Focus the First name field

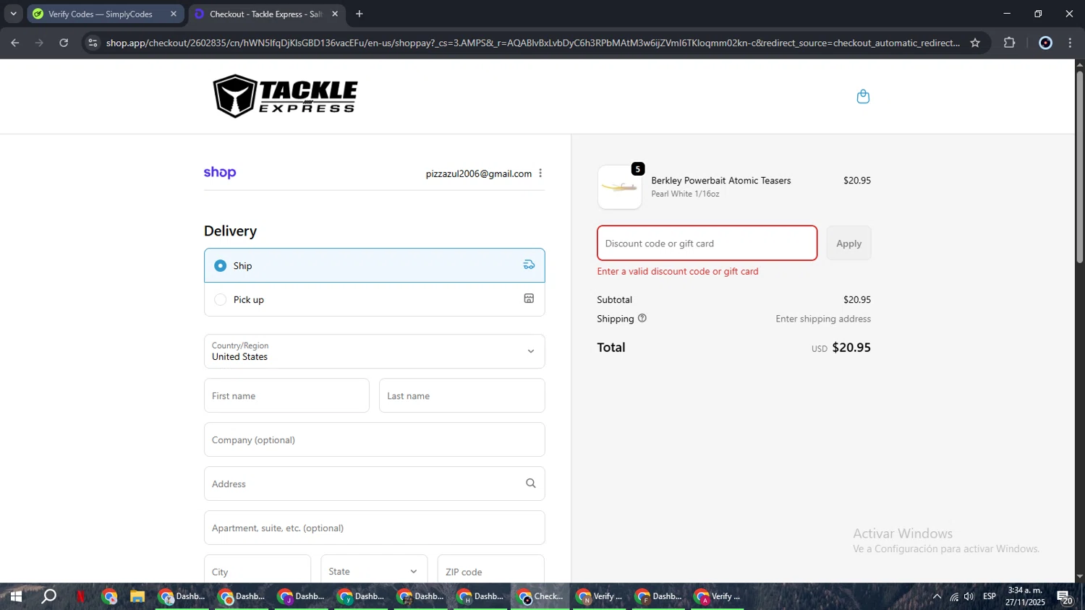tap(286, 395)
